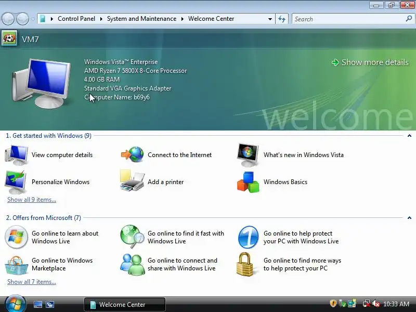Viewport: 416px width, 312px height.
Task: Click the Show desktop quick launch icon
Action: pyautogui.click(x=37, y=304)
